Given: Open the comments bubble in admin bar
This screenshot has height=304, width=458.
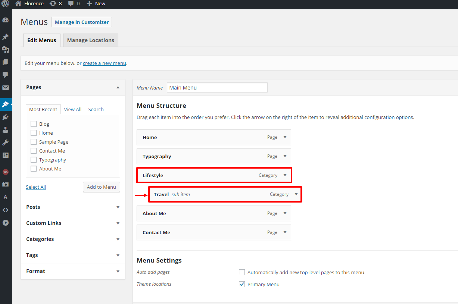Looking at the screenshot, I should (71, 4).
